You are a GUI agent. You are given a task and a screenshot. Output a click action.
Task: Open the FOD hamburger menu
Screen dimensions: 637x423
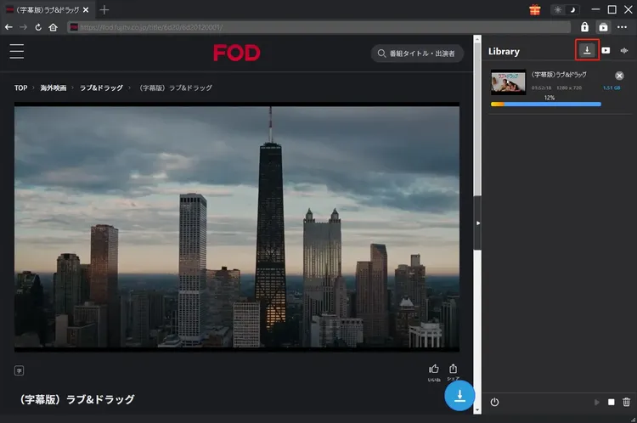[x=17, y=52]
